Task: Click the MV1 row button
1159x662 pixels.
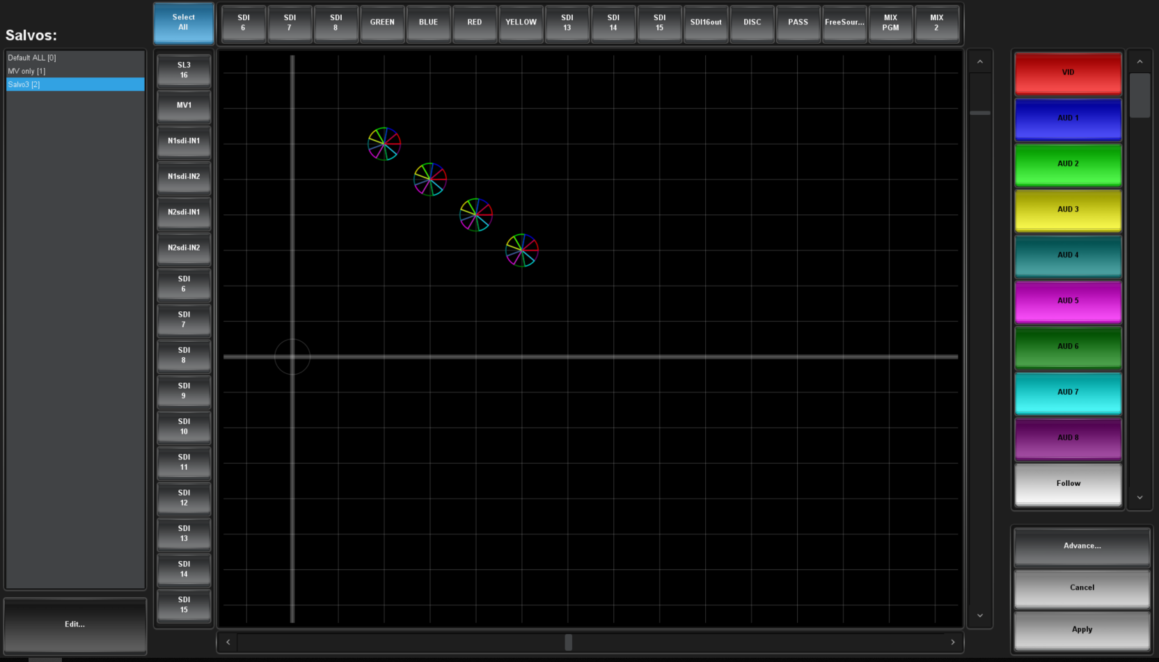Action: (x=184, y=106)
